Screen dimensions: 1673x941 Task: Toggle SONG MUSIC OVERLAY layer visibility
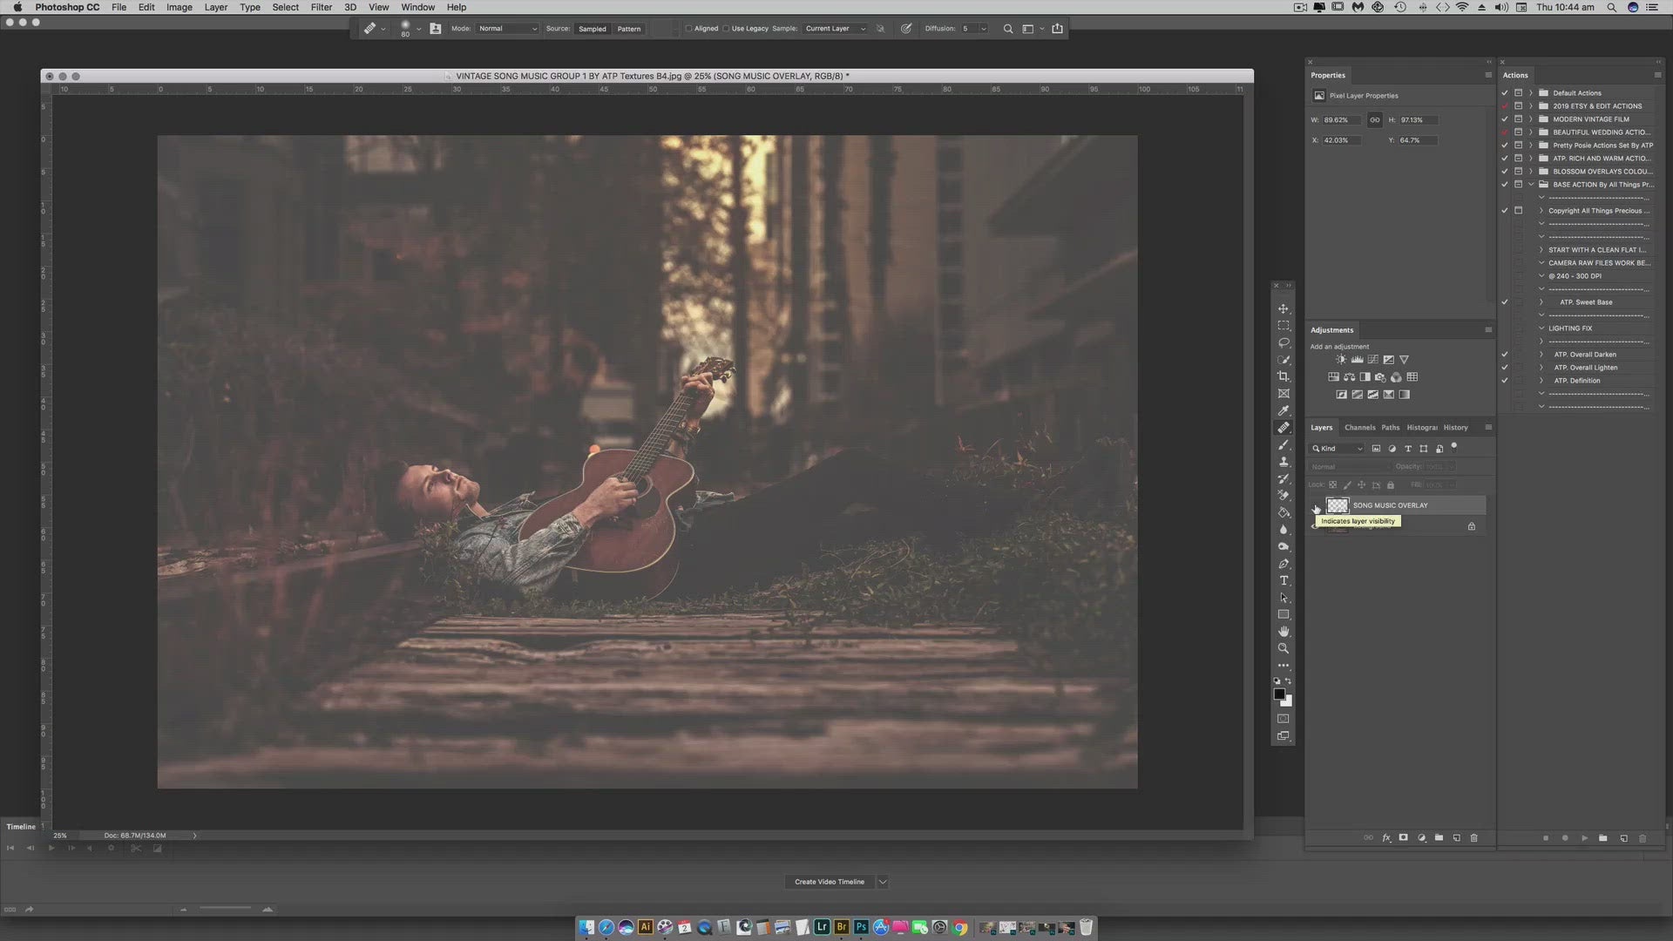1316,506
